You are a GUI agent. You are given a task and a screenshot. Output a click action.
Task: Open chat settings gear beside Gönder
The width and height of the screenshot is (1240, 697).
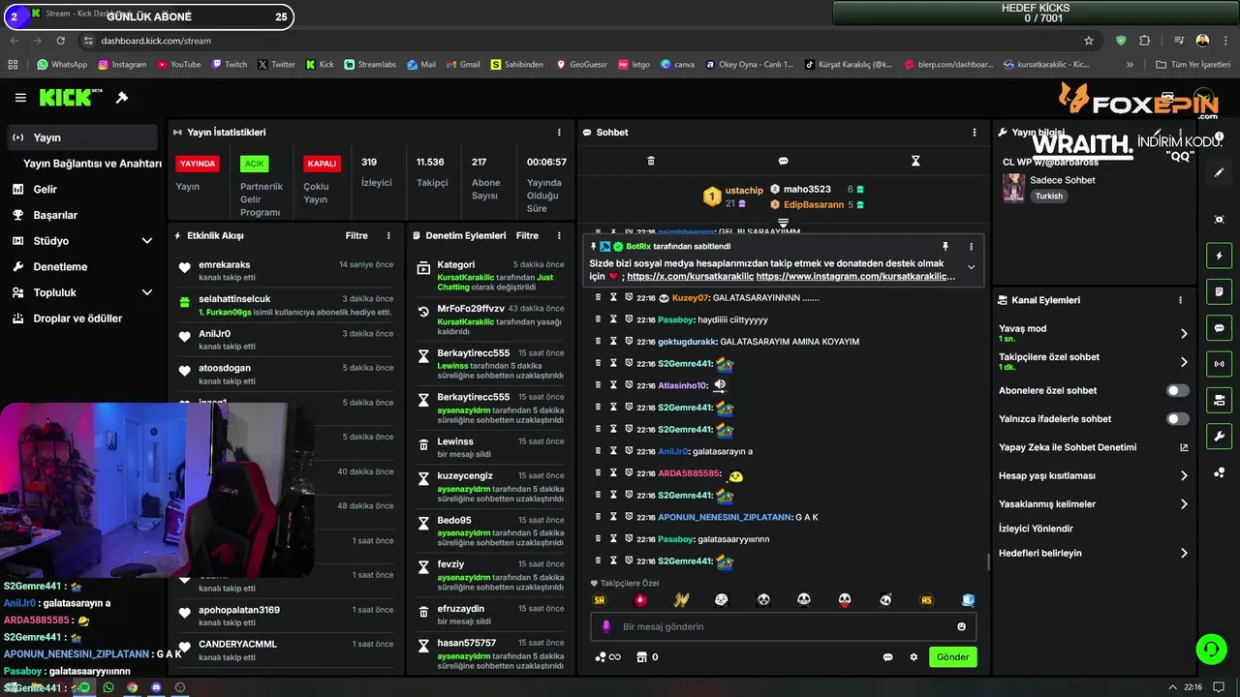click(914, 657)
